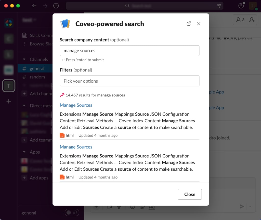Viewport: 261px width, 220px height.
Task: Focus the Search company content field
Action: (x=129, y=51)
